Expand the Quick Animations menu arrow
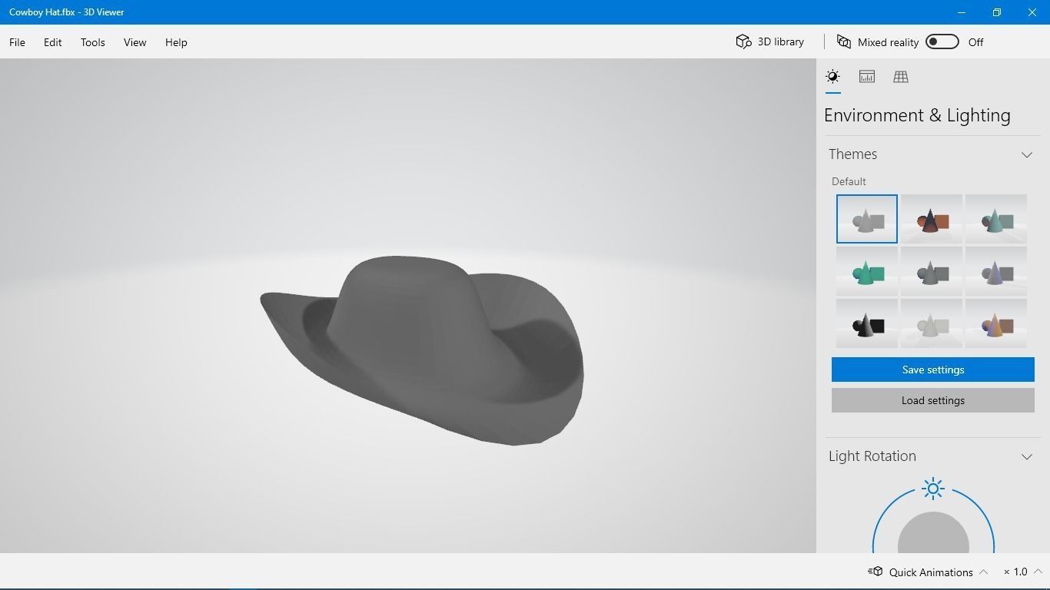Viewport: 1050px width, 590px height. click(984, 572)
